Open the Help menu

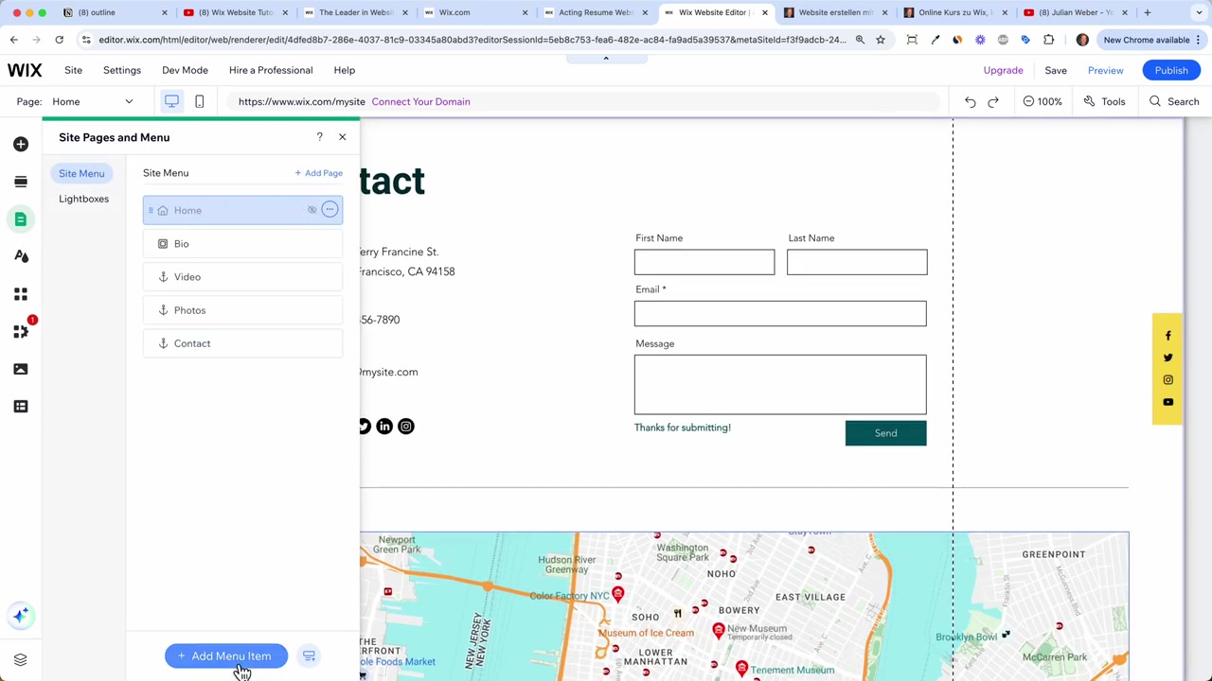point(345,70)
